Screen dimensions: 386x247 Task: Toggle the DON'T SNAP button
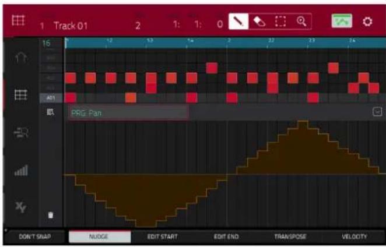[35, 237]
